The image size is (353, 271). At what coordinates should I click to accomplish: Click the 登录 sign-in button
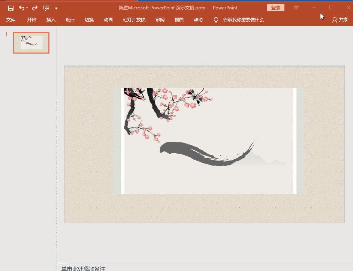[x=276, y=7]
